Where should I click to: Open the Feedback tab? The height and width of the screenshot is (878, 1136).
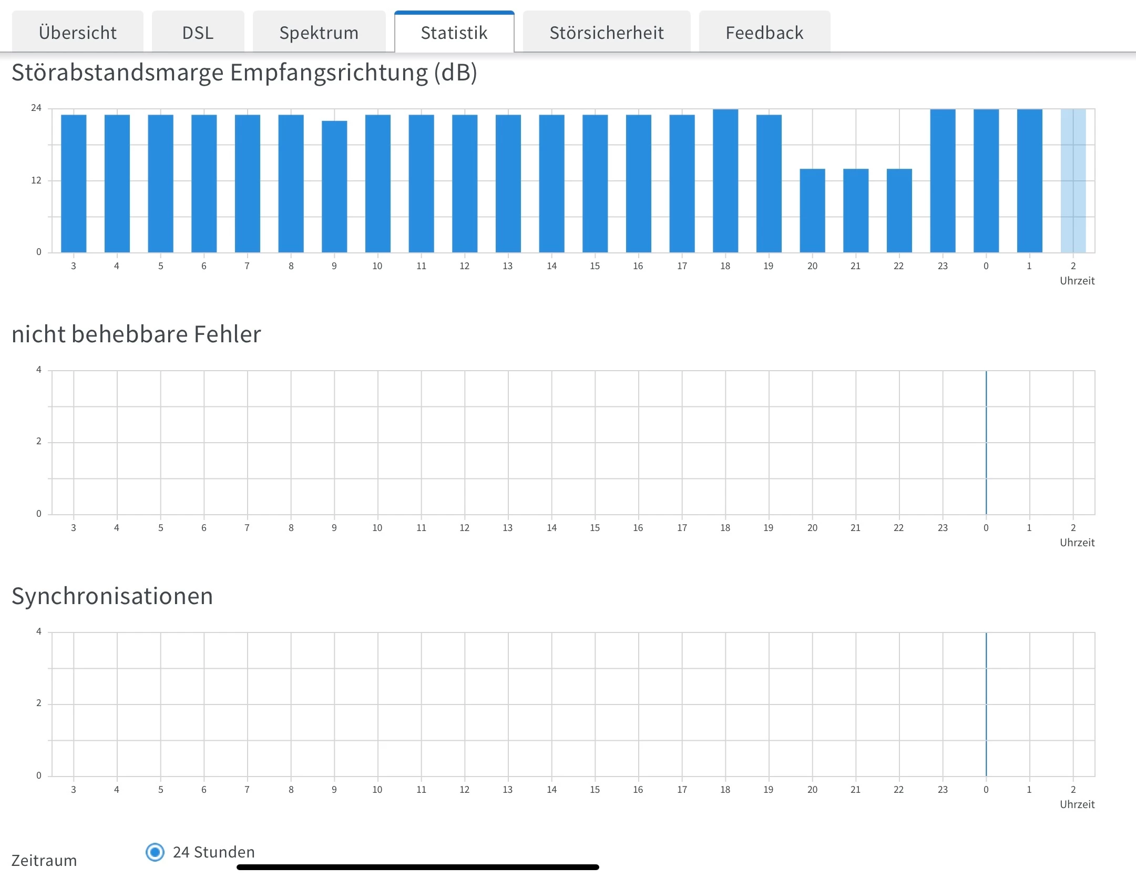point(764,33)
